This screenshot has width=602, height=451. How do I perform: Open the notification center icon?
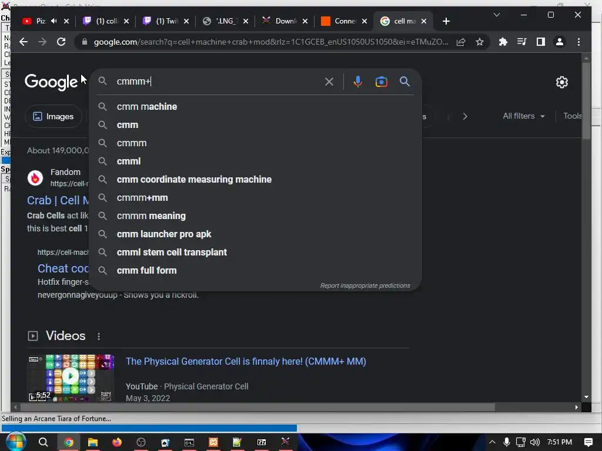(588, 442)
